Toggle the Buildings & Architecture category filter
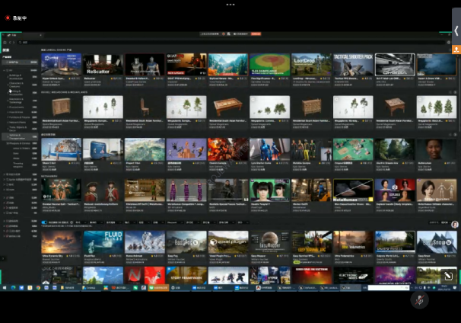 (x=8, y=77)
